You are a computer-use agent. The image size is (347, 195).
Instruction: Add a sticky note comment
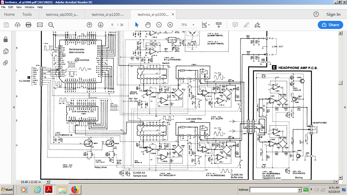point(235,25)
